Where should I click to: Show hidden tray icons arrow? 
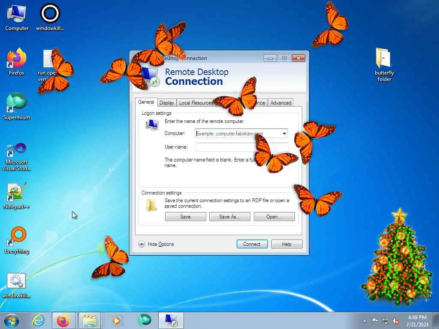click(x=364, y=321)
